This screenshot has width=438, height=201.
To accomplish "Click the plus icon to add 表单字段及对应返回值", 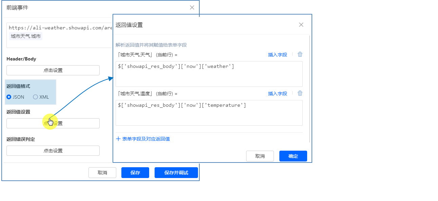I will click(118, 139).
